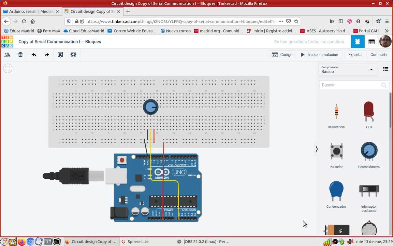
Task: Undo the last action
Action: coord(34,55)
